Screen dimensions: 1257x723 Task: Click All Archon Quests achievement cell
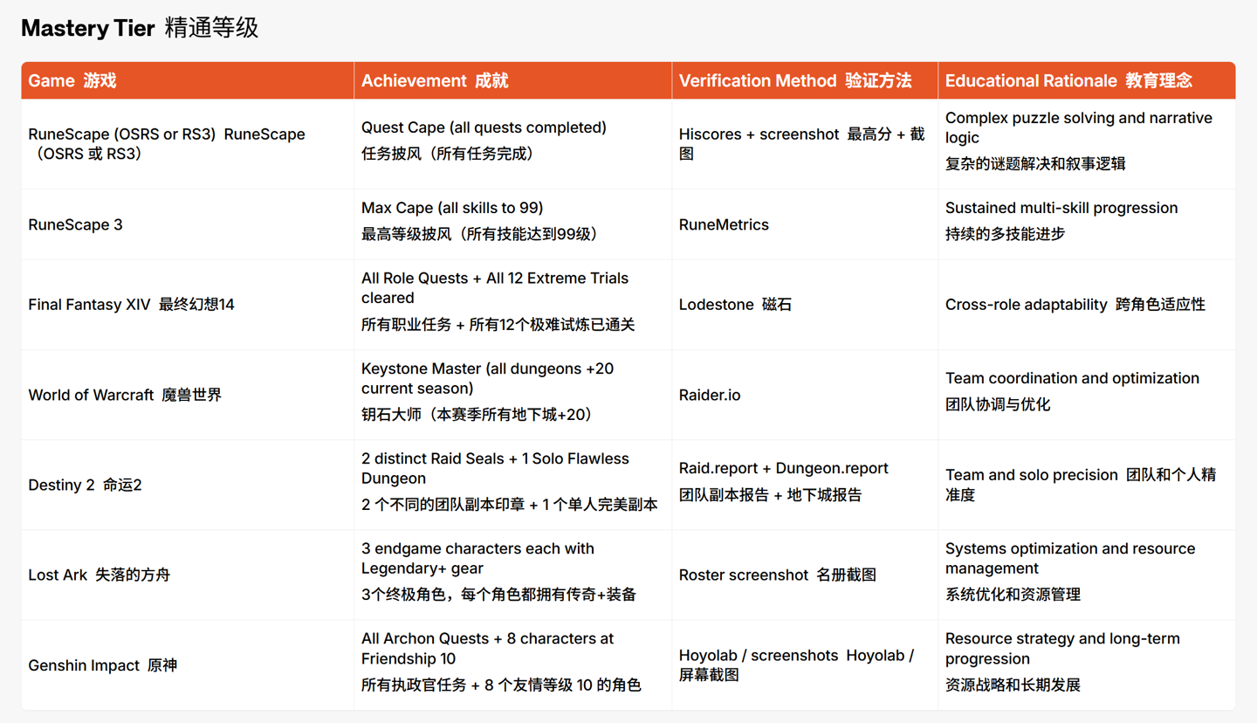pyautogui.click(x=513, y=665)
